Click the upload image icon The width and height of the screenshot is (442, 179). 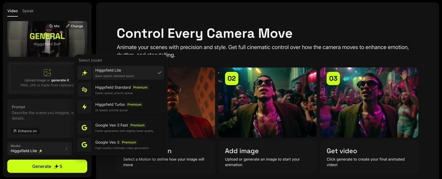click(47, 73)
